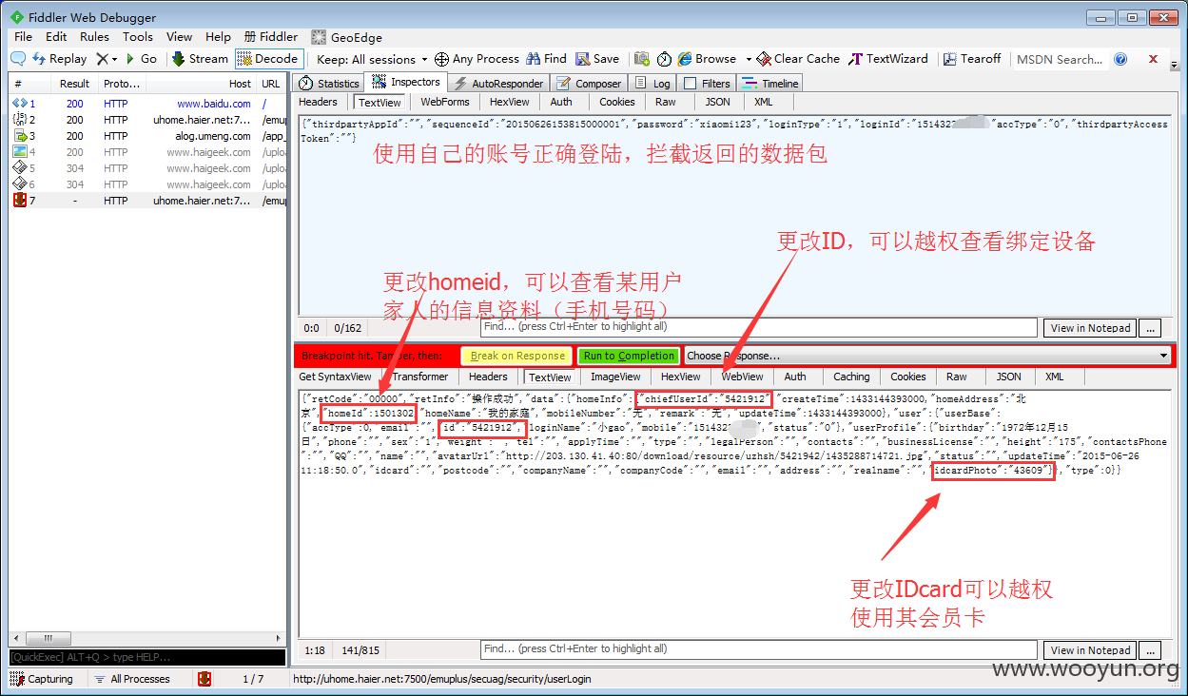
Task: Toggle Decode mode
Action: [x=268, y=59]
